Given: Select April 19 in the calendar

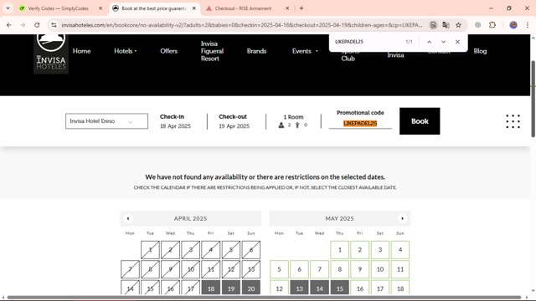Looking at the screenshot, I should tap(231, 288).
